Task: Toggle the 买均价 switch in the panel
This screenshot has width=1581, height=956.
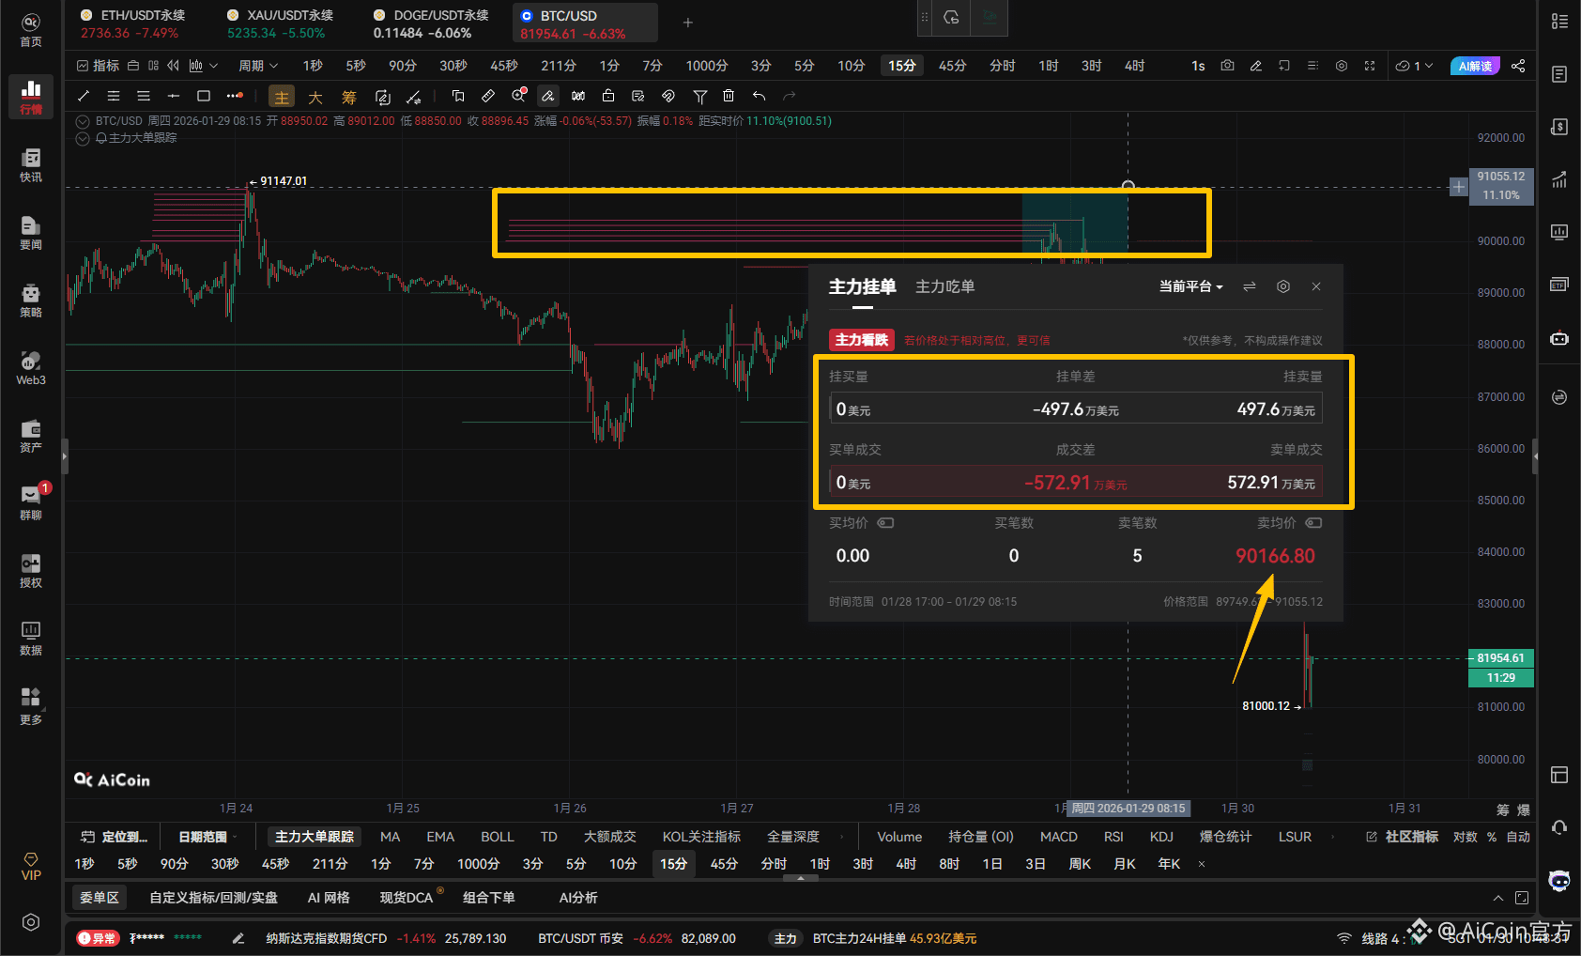Action: pyautogui.click(x=886, y=523)
